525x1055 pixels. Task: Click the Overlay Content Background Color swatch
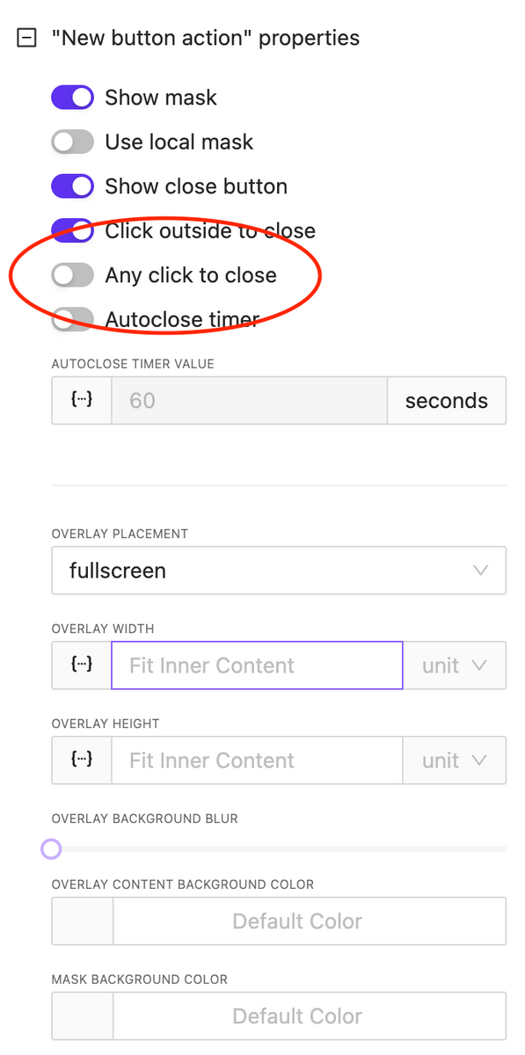(81, 920)
